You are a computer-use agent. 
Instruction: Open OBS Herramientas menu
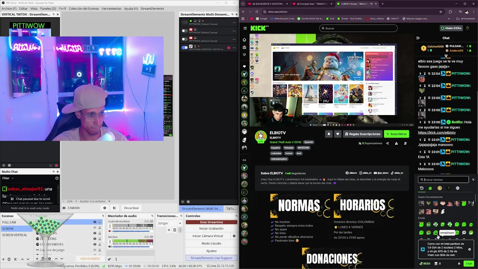(x=111, y=9)
